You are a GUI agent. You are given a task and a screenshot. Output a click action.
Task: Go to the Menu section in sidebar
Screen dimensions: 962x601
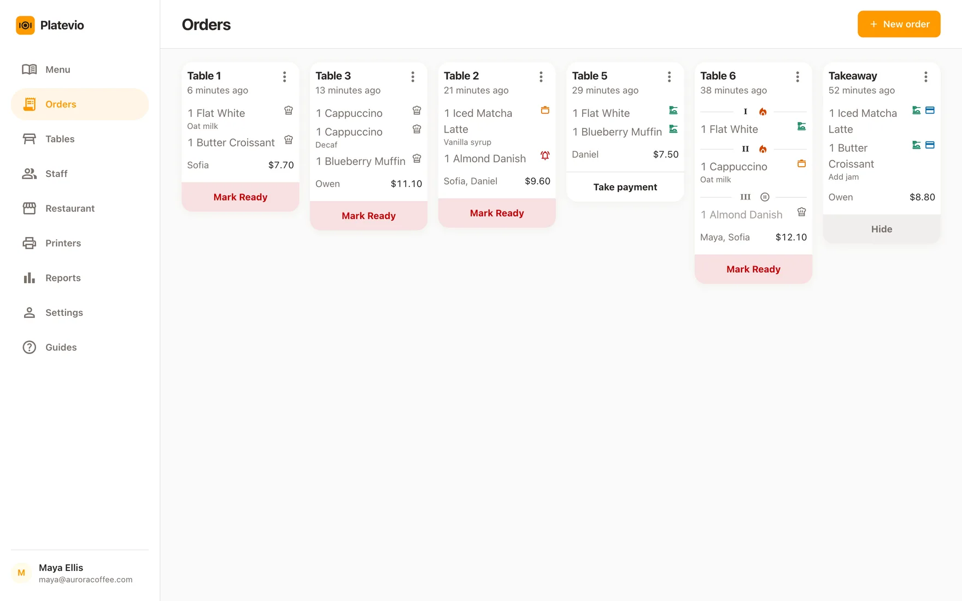pos(80,69)
